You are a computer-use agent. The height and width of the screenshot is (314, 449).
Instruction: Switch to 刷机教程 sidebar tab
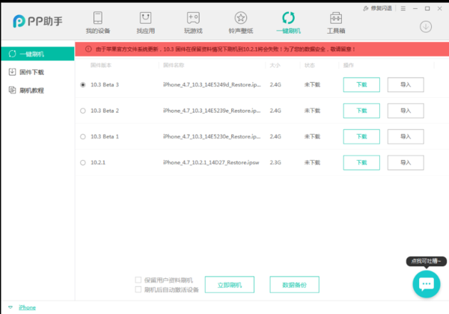[31, 90]
